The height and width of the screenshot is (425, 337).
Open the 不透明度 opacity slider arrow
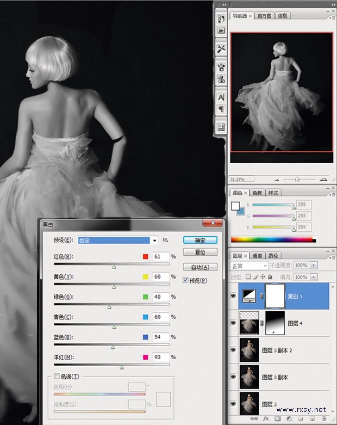(314, 265)
